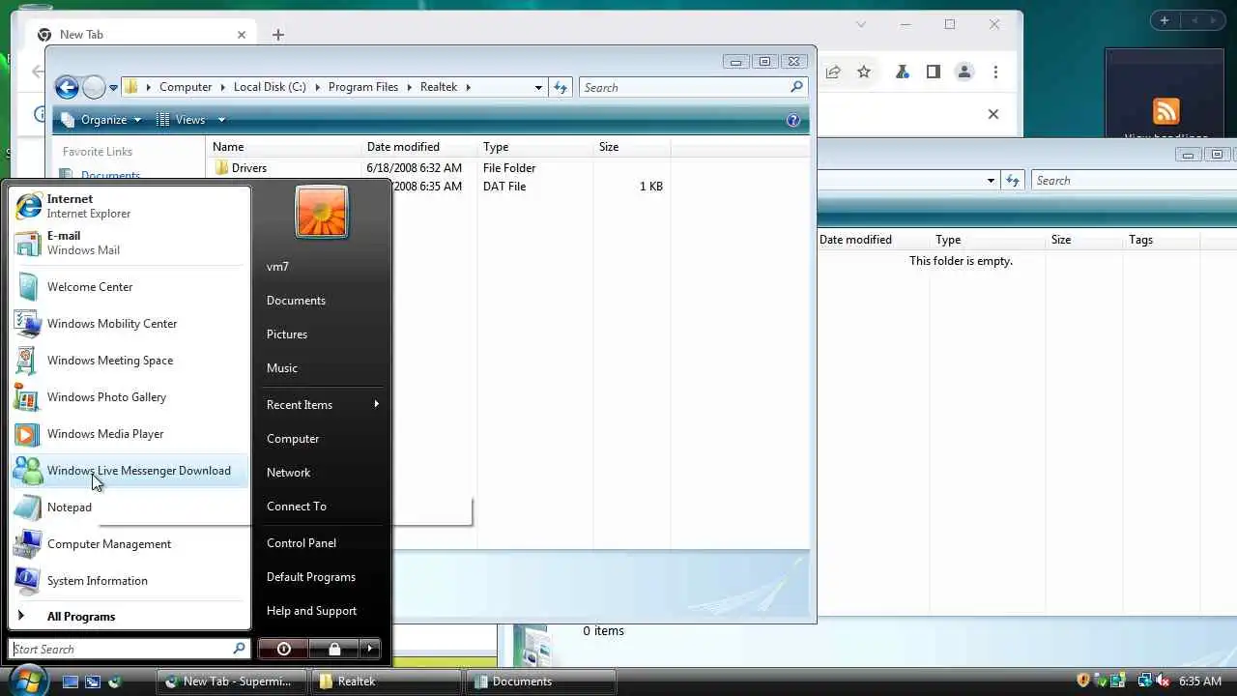Image resolution: width=1237 pixels, height=696 pixels.
Task: Open System Information
Action: 129,581
